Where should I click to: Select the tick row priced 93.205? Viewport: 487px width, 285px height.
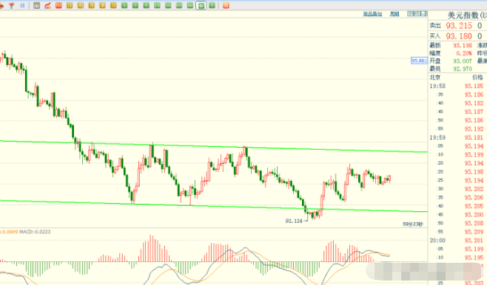point(457,206)
